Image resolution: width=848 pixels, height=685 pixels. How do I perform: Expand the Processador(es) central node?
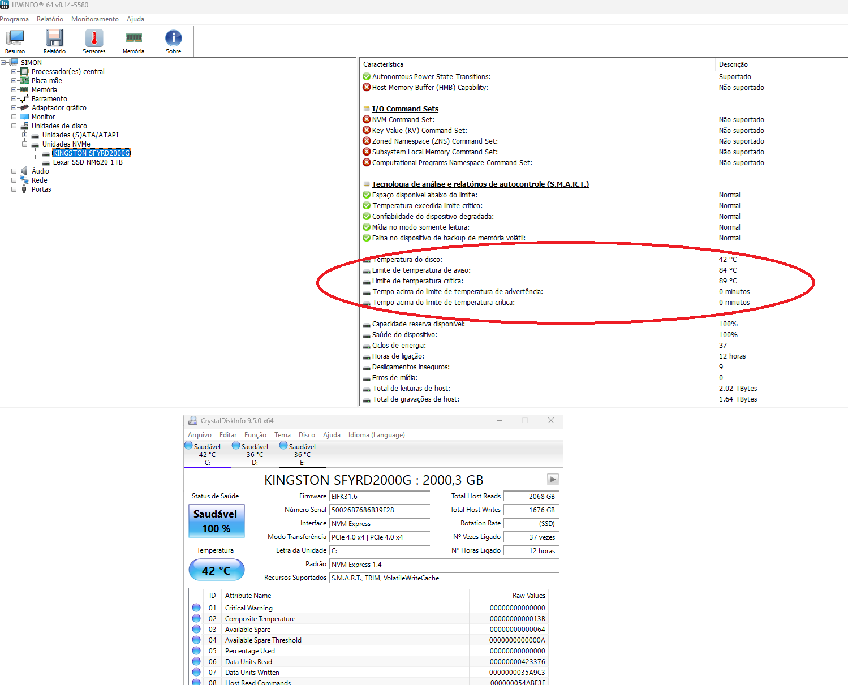[14, 72]
